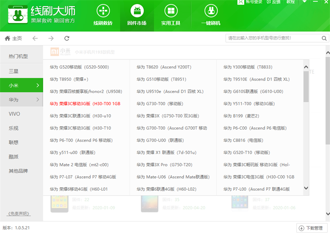Viewport: 330px width, 234px height.
Task: Open 华为 G700-U00 (联通版)
Action: pos(160,140)
